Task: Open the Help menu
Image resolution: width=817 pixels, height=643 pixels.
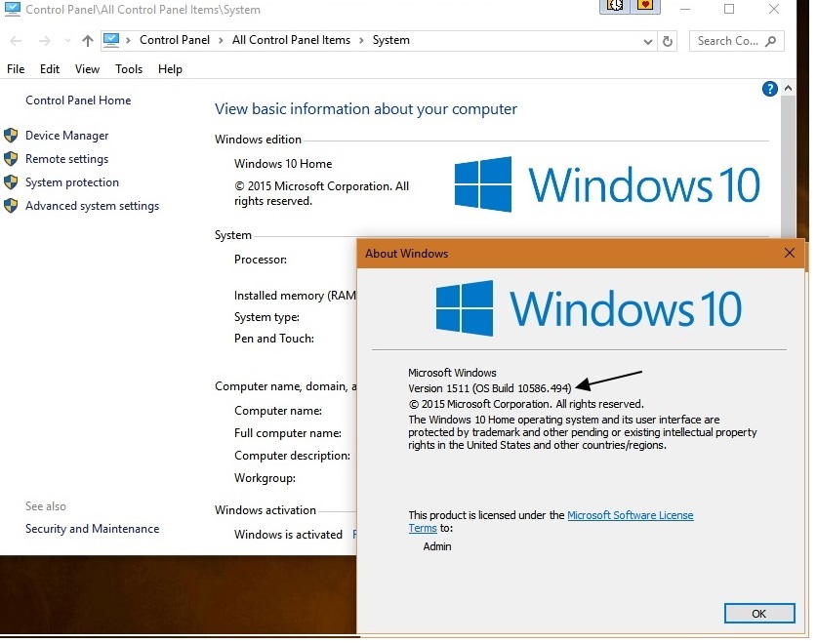Action: [x=171, y=69]
